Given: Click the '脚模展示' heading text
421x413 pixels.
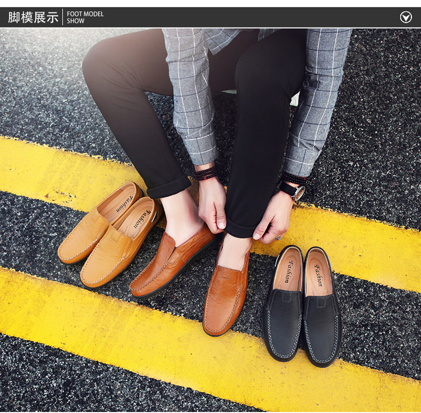Looking at the screenshot, I should [x=33, y=17].
